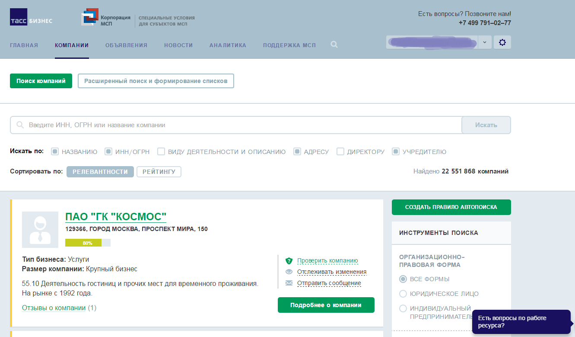This screenshot has height=337, width=575.
Task: Sort results by РЕЛЕВАНТНОСТИ
Action: [x=100, y=172]
